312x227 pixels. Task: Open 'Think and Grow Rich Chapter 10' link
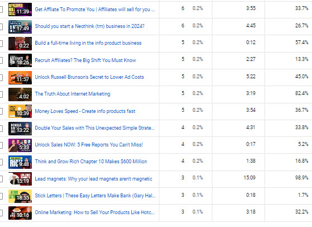pos(91,162)
